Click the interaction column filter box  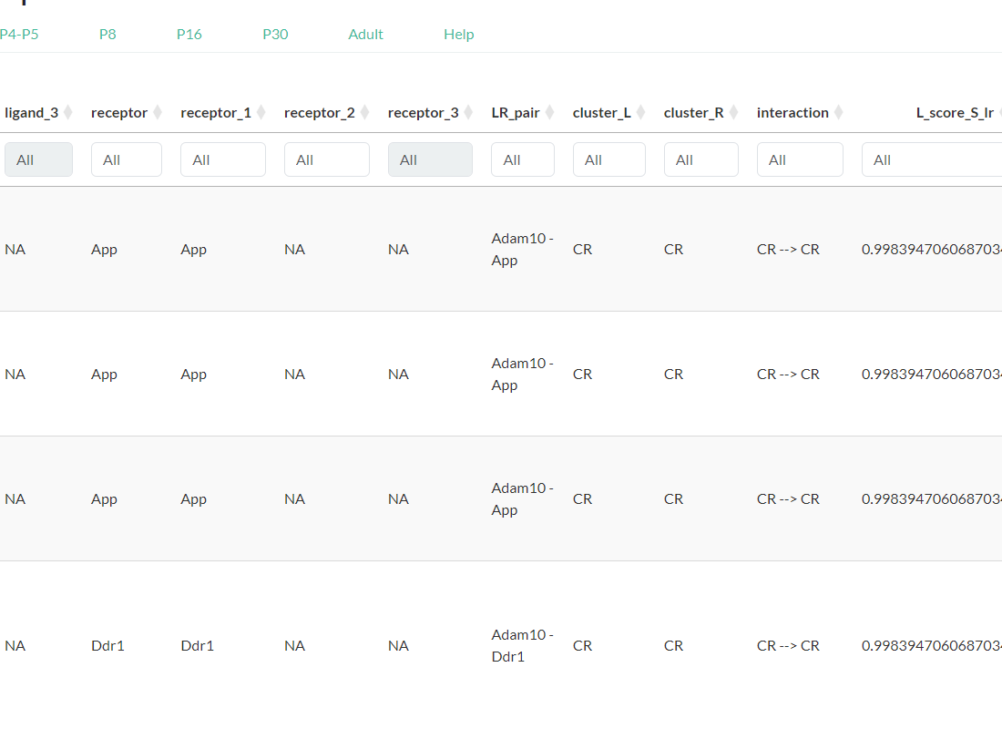pyautogui.click(x=800, y=159)
